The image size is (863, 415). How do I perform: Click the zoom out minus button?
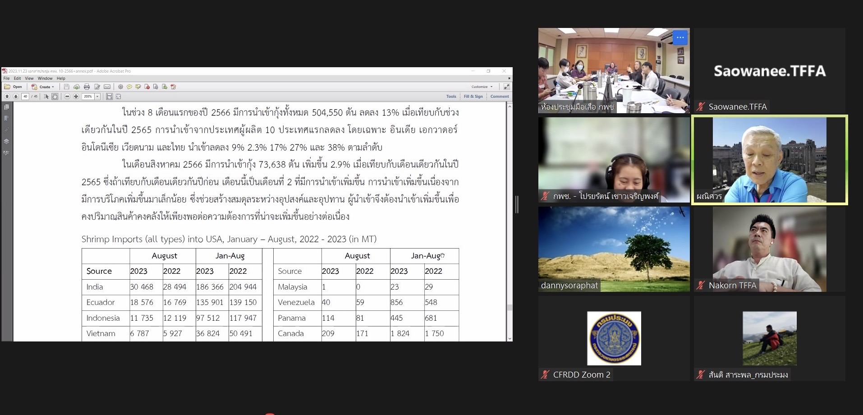(x=67, y=97)
